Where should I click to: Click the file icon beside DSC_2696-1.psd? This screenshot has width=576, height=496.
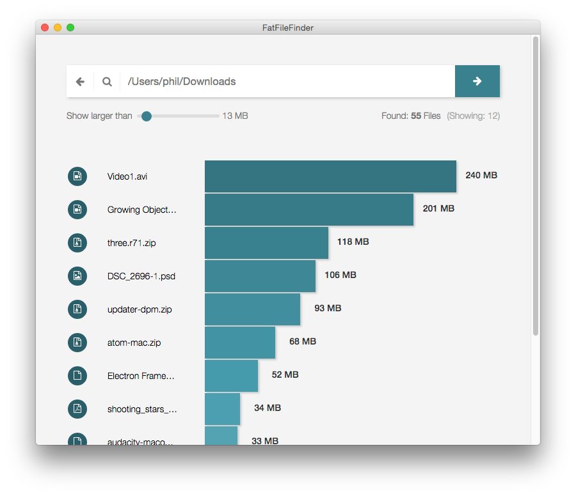point(77,276)
